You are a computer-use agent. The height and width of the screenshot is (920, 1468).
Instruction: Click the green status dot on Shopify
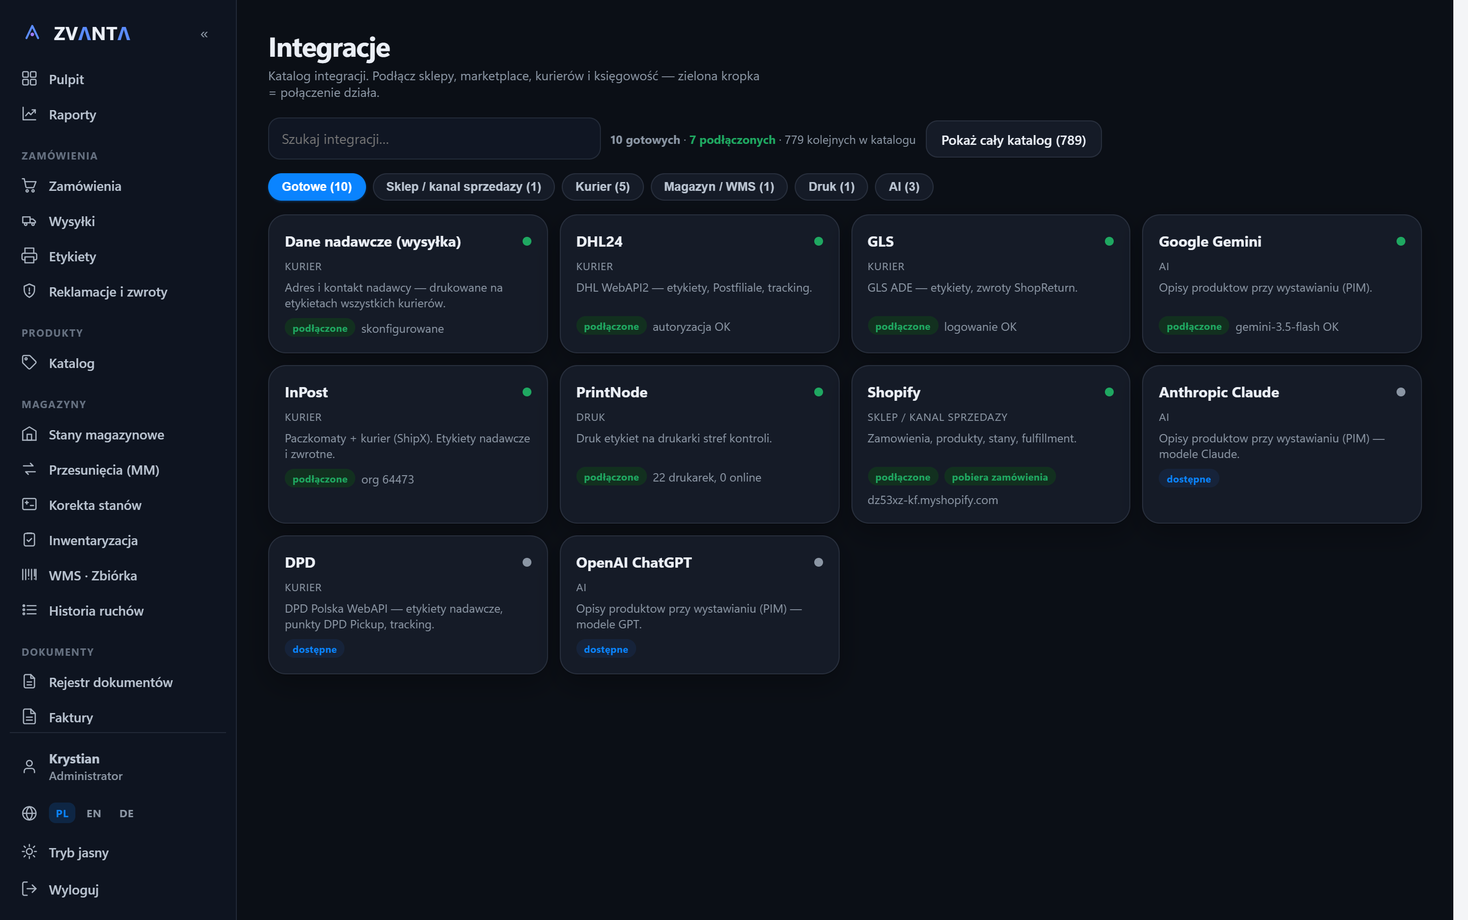[1109, 392]
